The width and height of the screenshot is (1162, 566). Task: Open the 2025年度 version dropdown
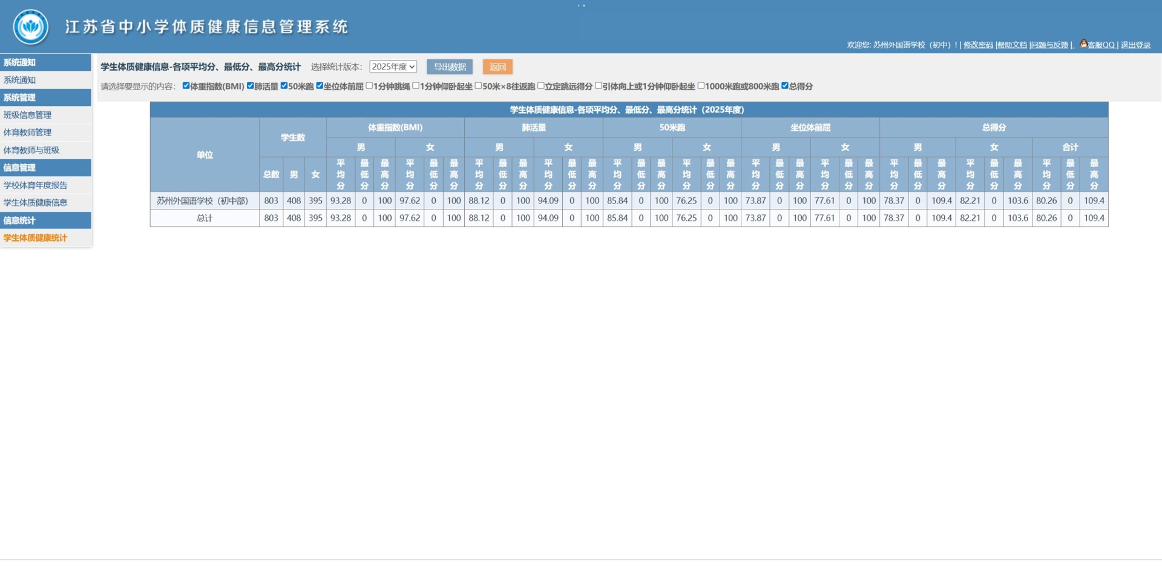point(393,67)
